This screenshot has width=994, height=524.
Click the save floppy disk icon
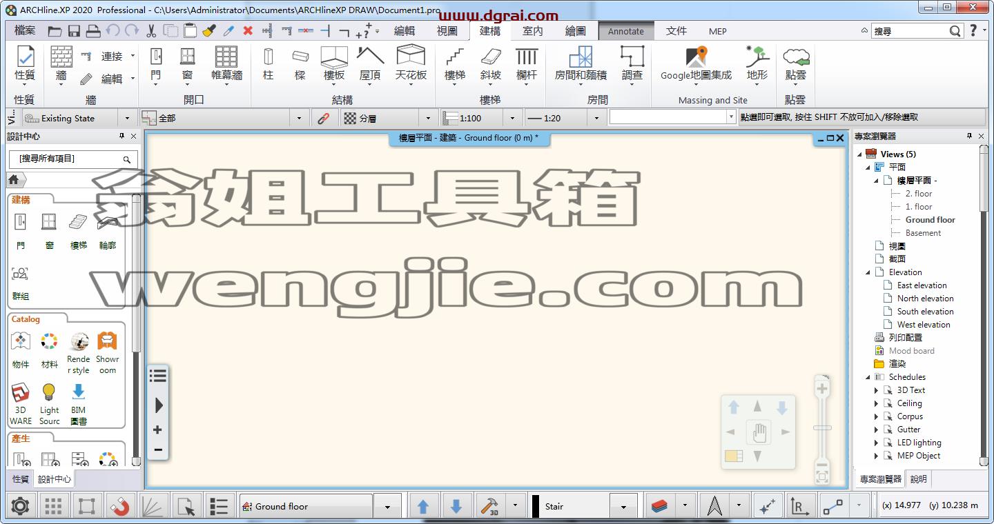coord(74,31)
